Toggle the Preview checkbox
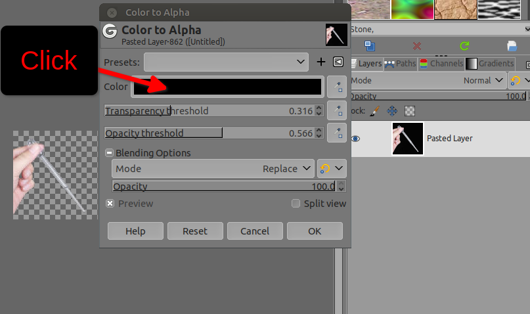 [x=110, y=204]
